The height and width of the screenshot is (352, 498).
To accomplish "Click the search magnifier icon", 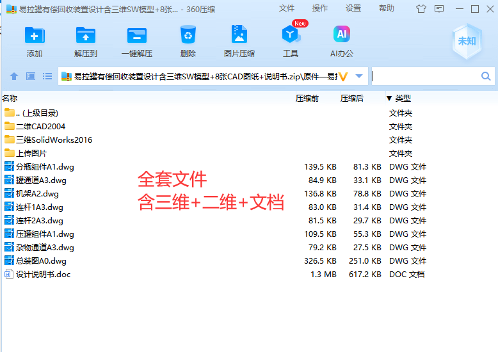I will coord(486,76).
